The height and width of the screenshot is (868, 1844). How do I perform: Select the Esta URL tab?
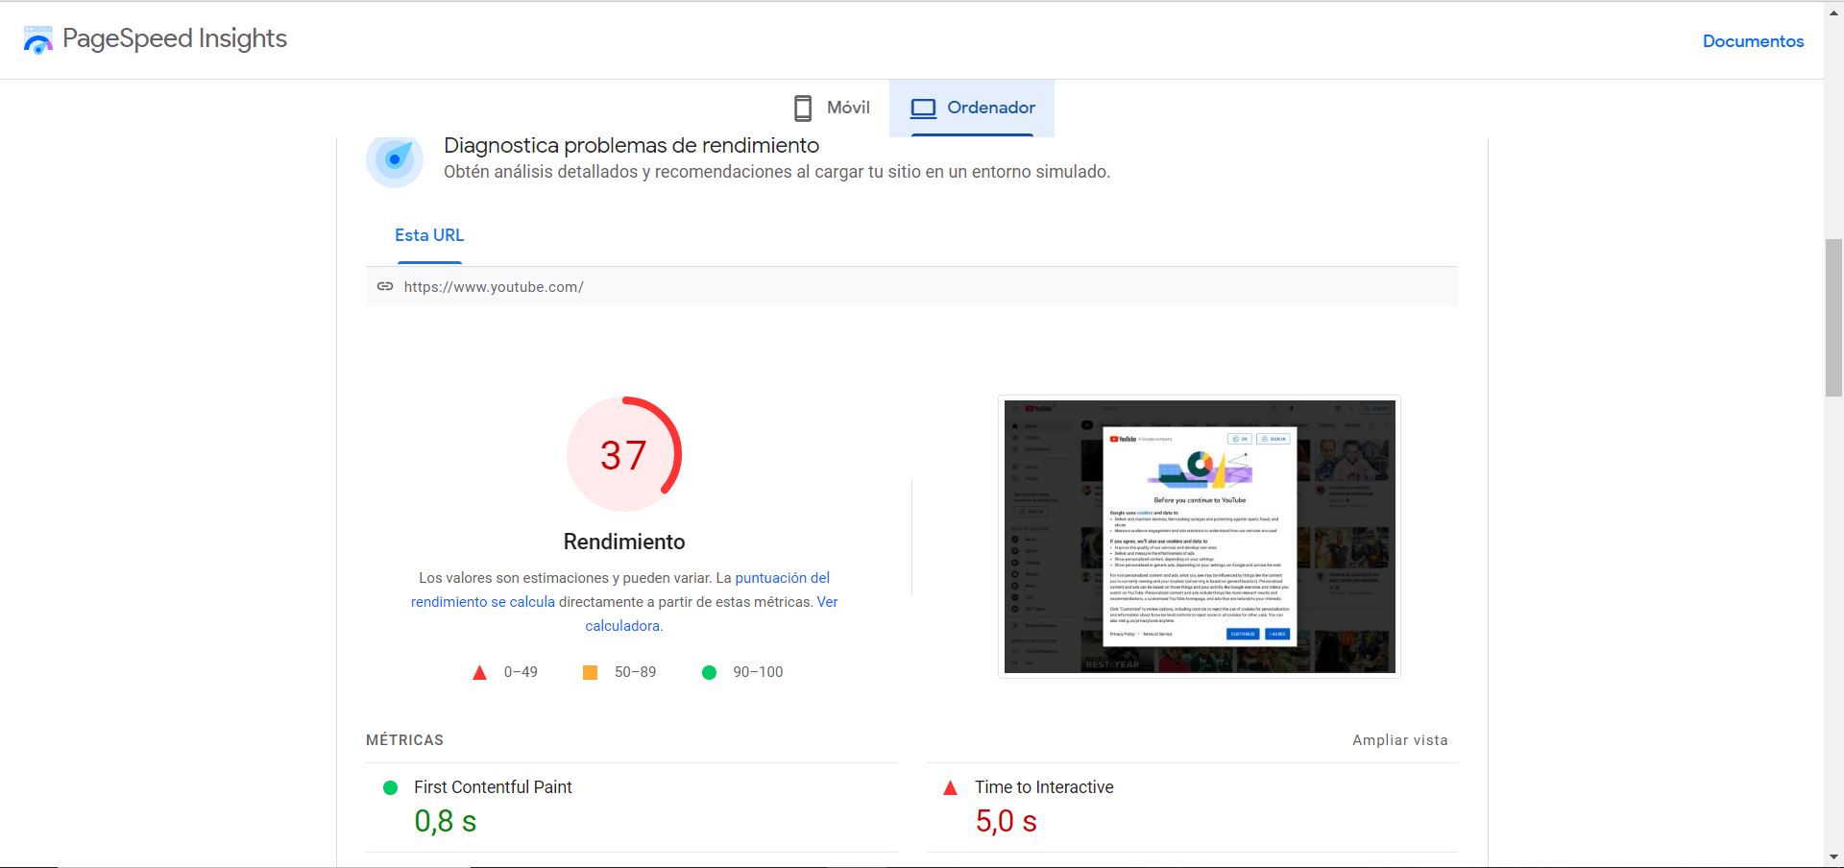(x=429, y=235)
